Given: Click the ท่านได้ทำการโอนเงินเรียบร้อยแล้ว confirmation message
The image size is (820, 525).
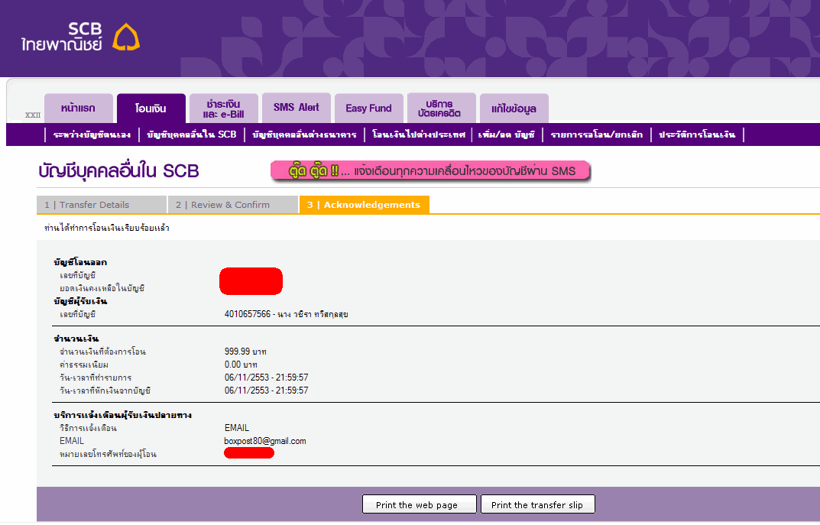Looking at the screenshot, I should click(107, 228).
